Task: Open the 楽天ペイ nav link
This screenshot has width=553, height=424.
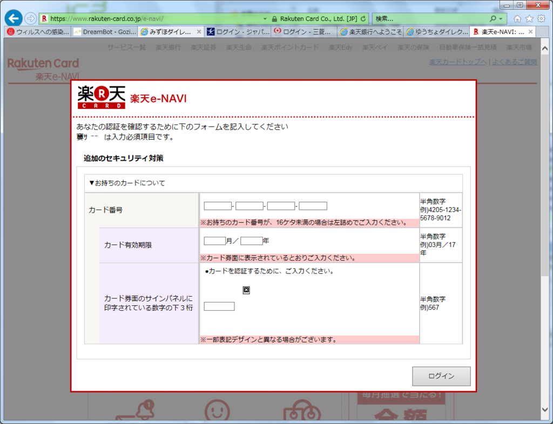Action: [375, 47]
